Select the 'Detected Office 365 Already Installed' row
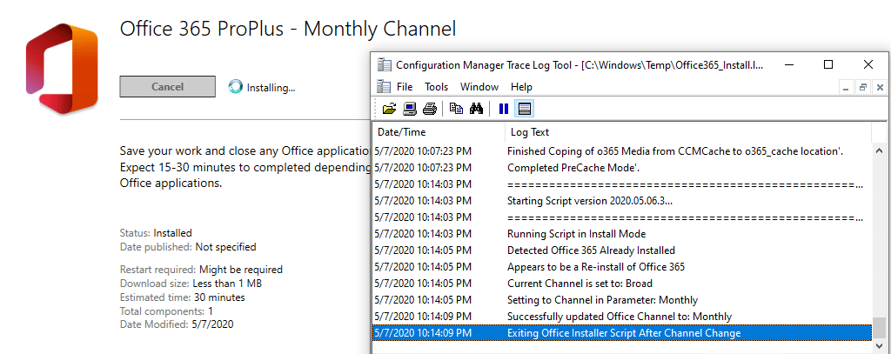 point(591,250)
